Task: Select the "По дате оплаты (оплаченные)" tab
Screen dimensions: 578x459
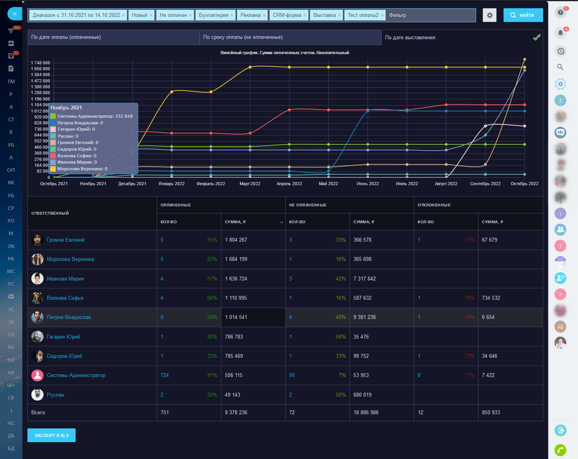Action: tap(66, 37)
